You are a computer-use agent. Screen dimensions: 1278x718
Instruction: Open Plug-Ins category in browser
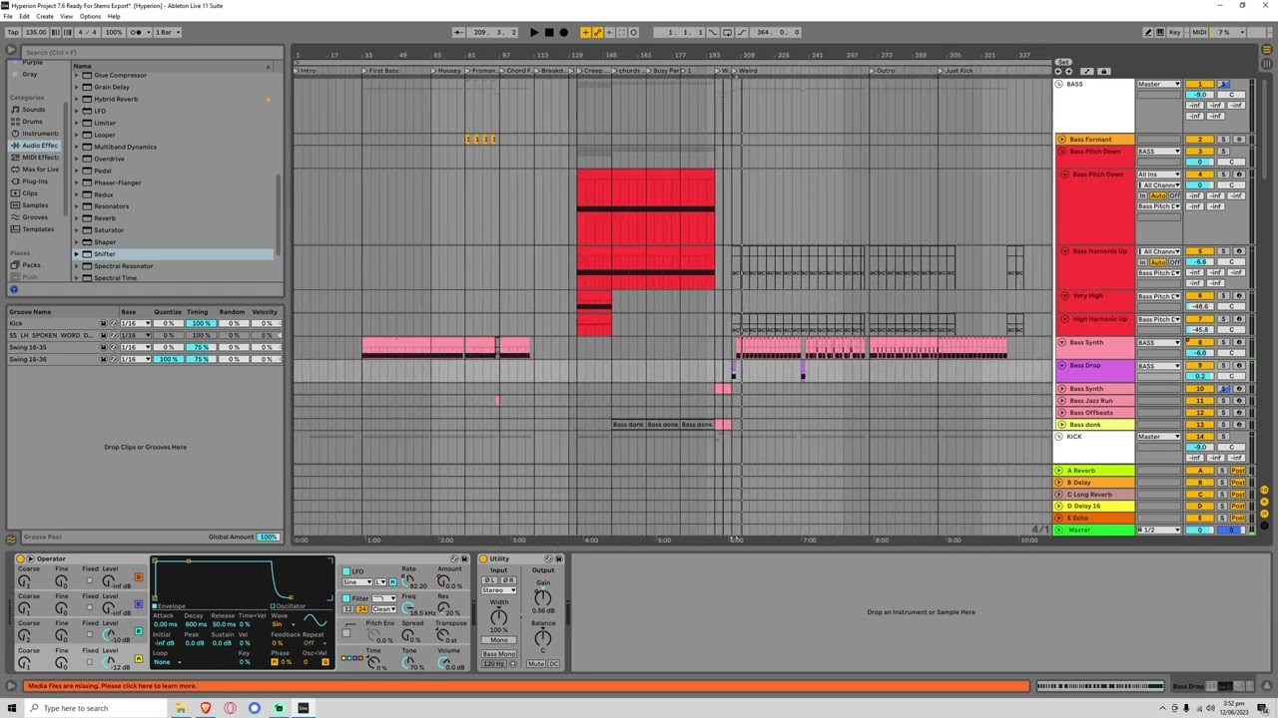coord(35,181)
